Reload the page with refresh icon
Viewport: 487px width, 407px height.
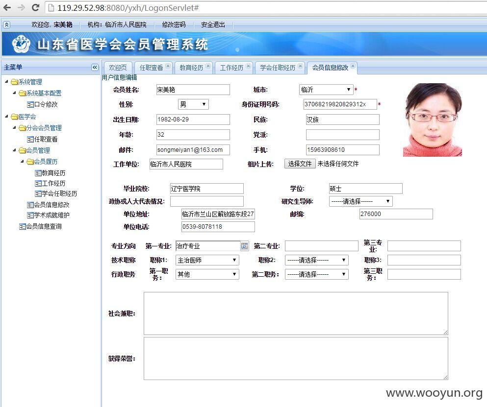(35, 7)
